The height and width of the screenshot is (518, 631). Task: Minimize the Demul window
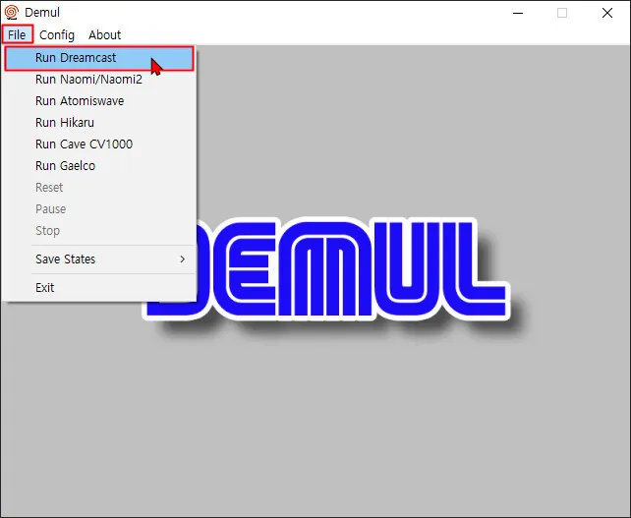tap(518, 13)
